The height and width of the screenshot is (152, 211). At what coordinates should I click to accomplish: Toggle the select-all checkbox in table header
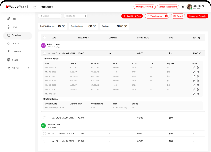tap(45, 37)
